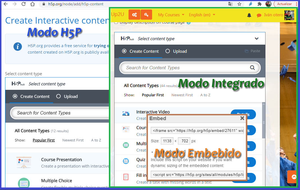This screenshot has height=190, width=300.
Task: Click the search magnifier in the integrated panel
Action: (252, 68)
